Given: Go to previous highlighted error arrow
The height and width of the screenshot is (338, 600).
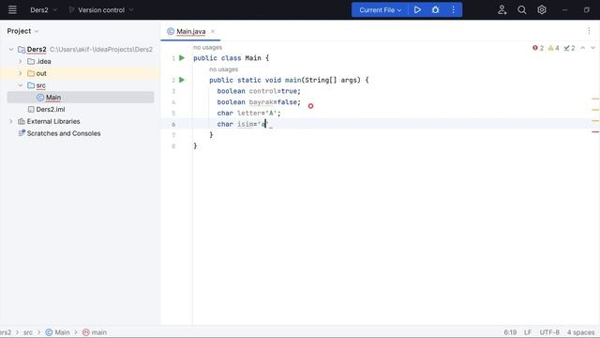Looking at the screenshot, I should (x=583, y=48).
